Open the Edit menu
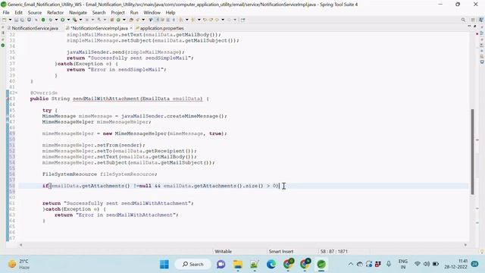This screenshot has height=273, width=485. pos(18,12)
